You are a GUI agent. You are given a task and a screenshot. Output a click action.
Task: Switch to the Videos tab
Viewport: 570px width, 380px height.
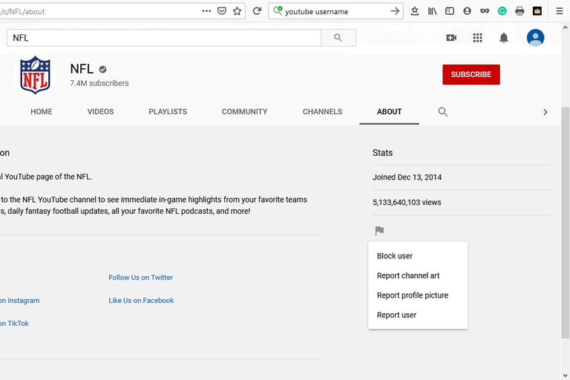click(x=100, y=111)
